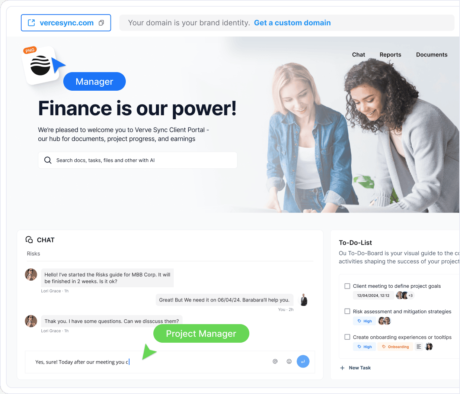Click the PNG logo thumbnail
The width and height of the screenshot is (460, 394).
[x=41, y=65]
